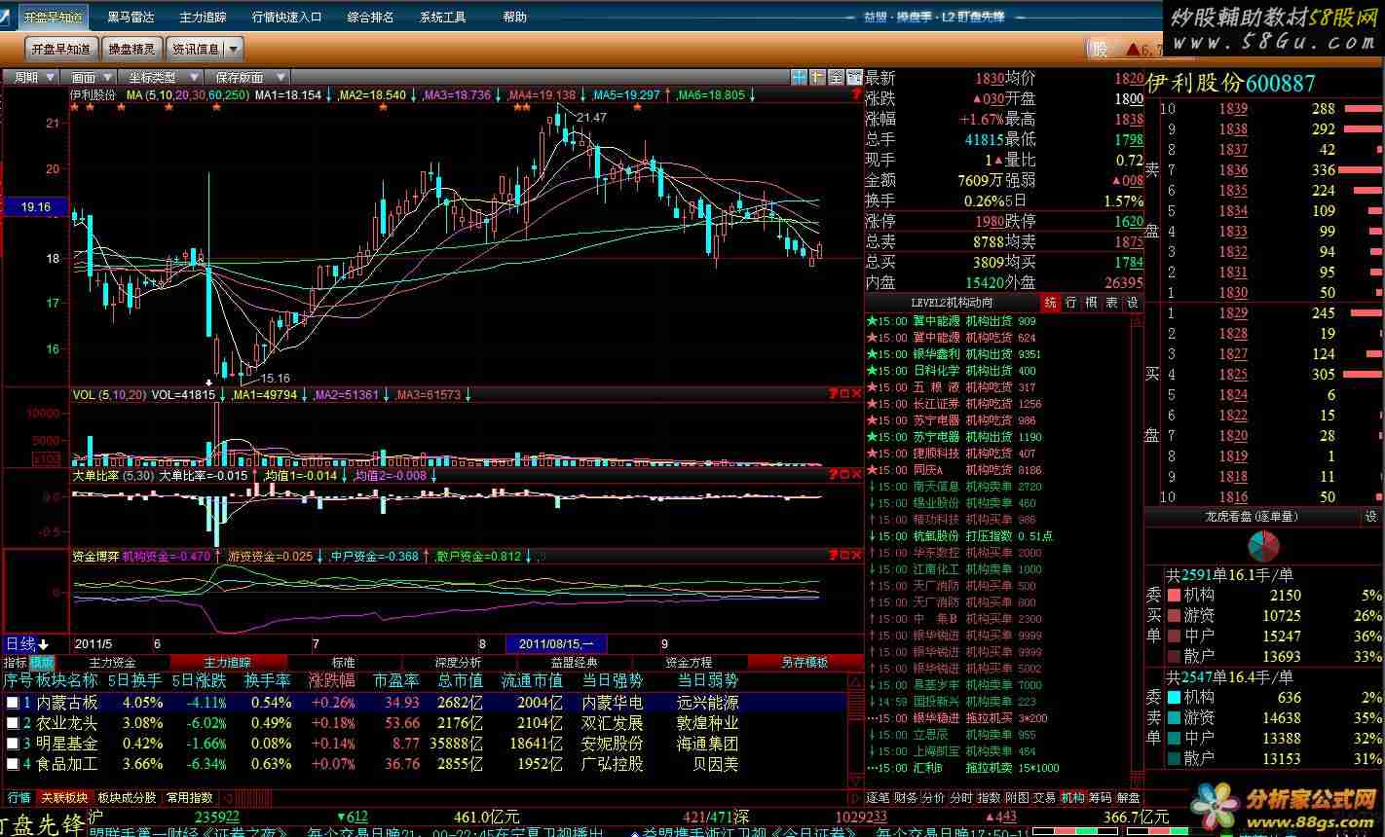Image resolution: width=1385 pixels, height=837 pixels.
Task: Click the pie chart in 龙虎看盘 panel
Action: point(1263,545)
